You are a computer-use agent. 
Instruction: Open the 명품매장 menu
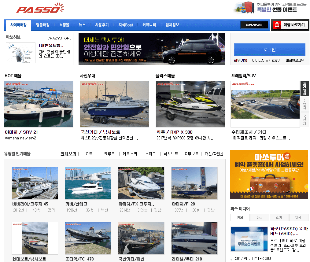[43, 25]
